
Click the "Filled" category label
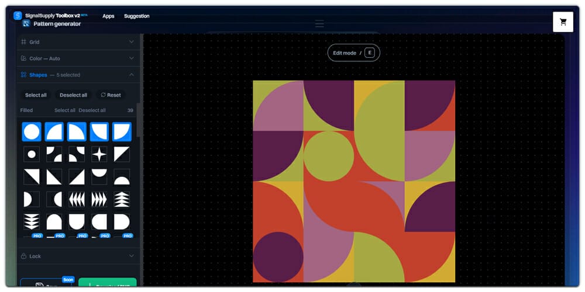[x=26, y=110]
